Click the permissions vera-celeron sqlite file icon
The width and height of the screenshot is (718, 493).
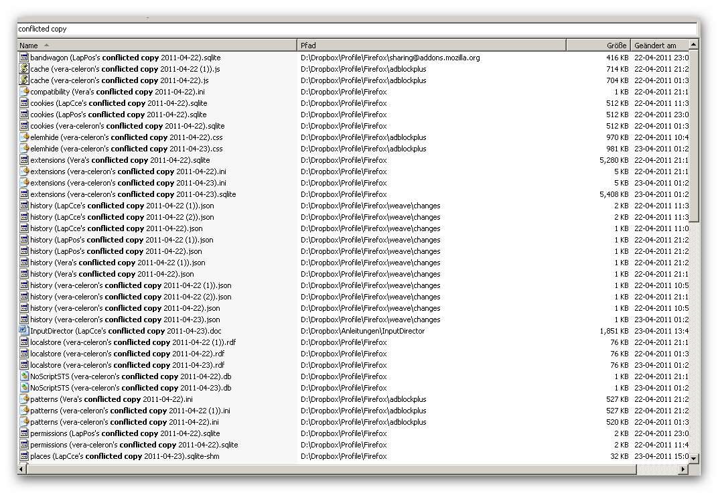[24, 445]
